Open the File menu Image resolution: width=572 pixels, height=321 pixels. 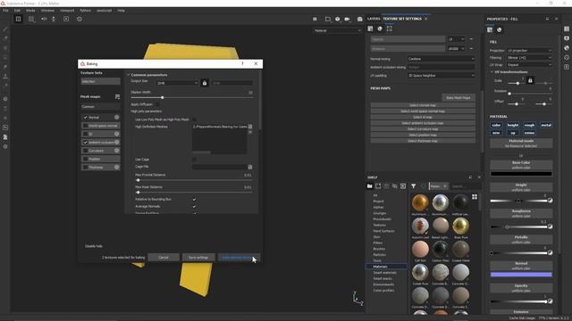click(x=5, y=11)
